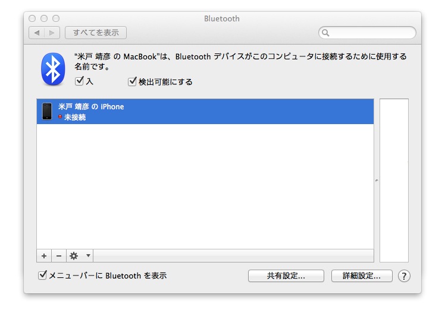Toggle the 入 Bluetooth power checkbox
The width and height of the screenshot is (445, 329).
79,81
